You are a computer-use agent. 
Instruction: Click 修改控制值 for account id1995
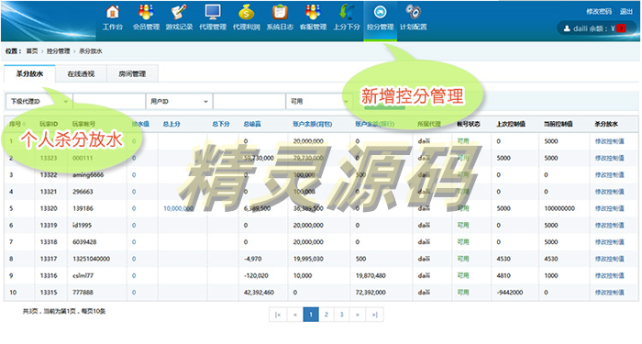point(609,226)
